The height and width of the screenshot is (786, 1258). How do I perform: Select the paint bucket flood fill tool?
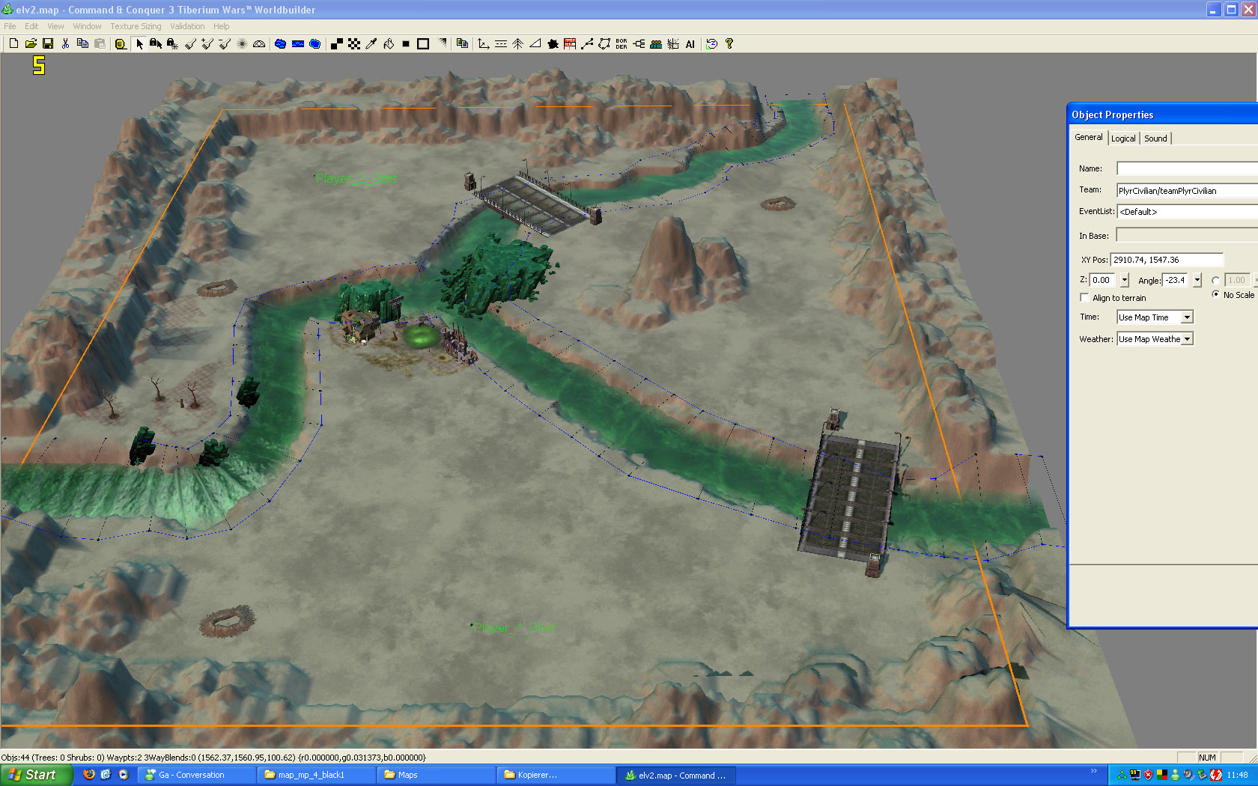389,43
